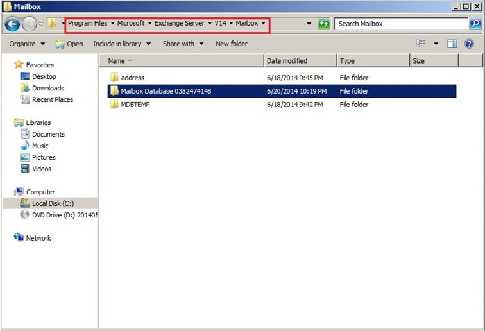Open the view options dropdown arrow
This screenshot has height=331, width=485.
pos(436,44)
